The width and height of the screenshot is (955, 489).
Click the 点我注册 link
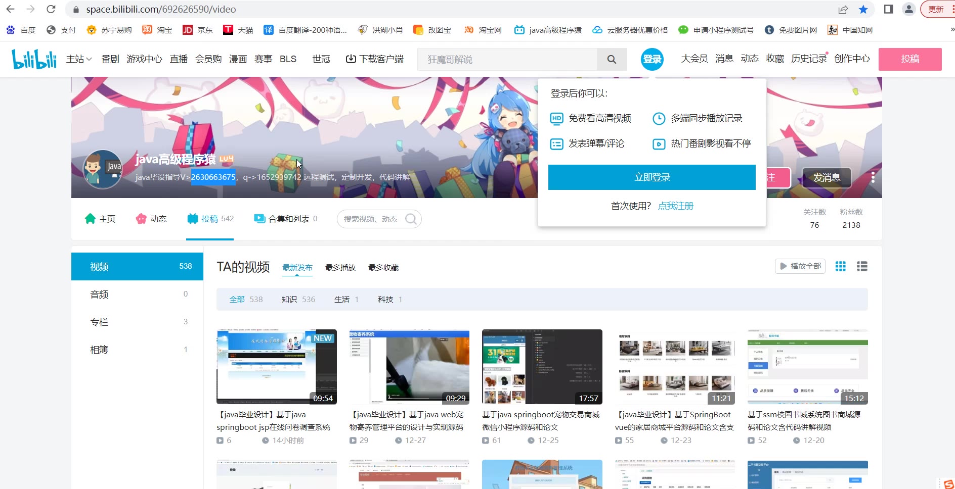[676, 206]
